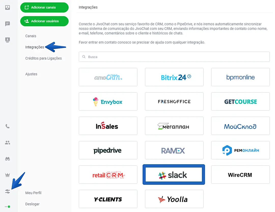Open the phone calls icon
Image resolution: width=275 pixels, height=212 pixels.
pyautogui.click(x=8, y=126)
